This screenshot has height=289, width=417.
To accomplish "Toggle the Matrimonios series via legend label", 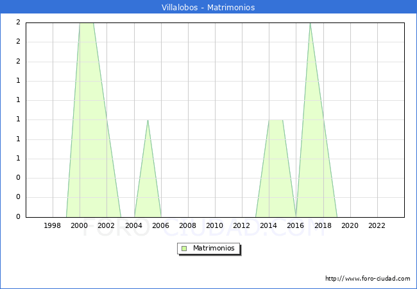I will point(214,249).
